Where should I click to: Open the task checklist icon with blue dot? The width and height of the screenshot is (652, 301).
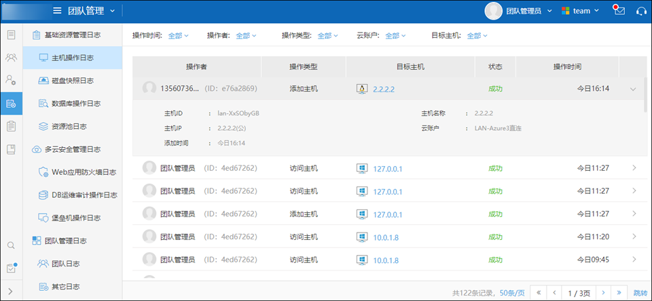click(12, 268)
